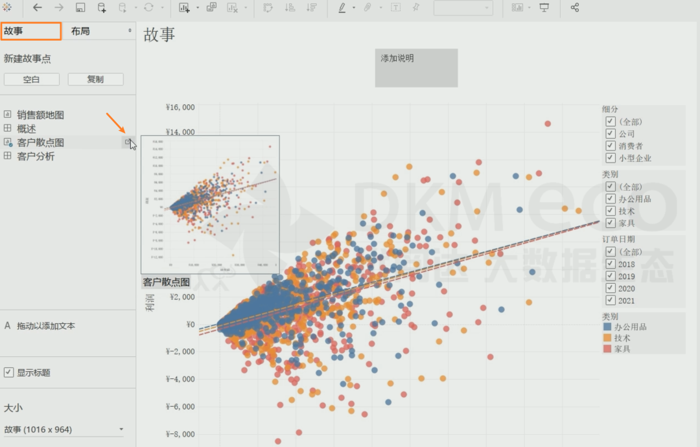Screen dimensions: 700x447
Task: Disable the 显示标题 checkbox
Action: point(9,372)
